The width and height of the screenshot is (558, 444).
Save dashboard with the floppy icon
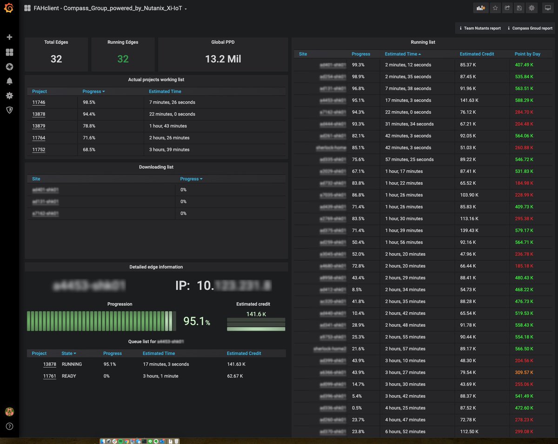click(x=519, y=8)
